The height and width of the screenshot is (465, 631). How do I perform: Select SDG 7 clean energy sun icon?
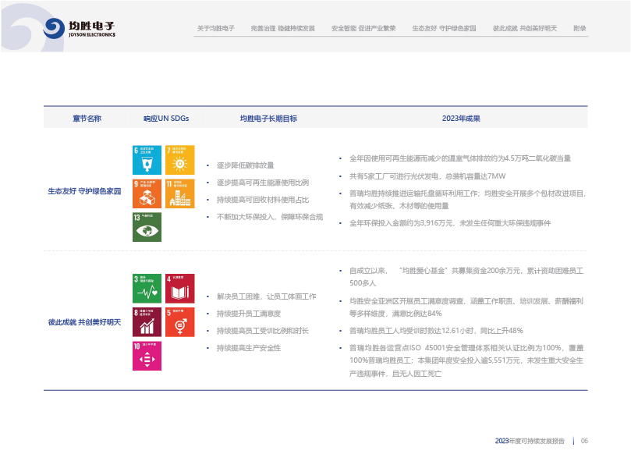[180, 160]
